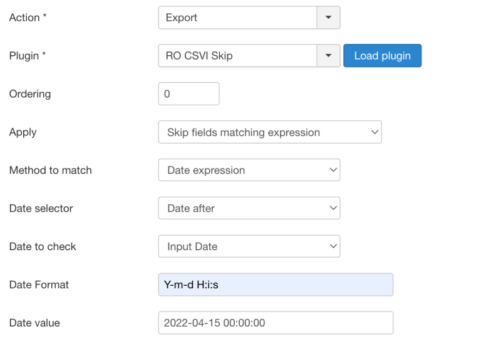
Task: Click the Date to check label
Action: (43, 246)
